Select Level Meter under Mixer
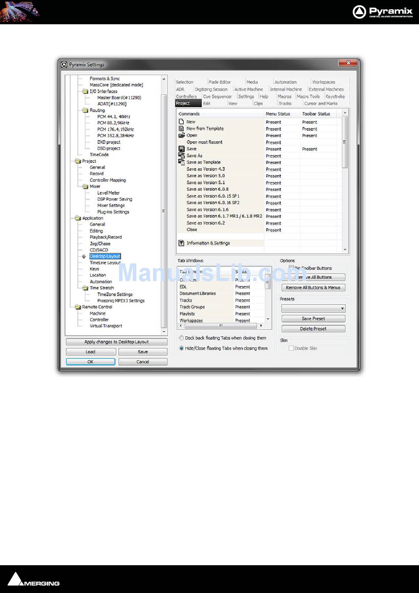 coord(108,193)
